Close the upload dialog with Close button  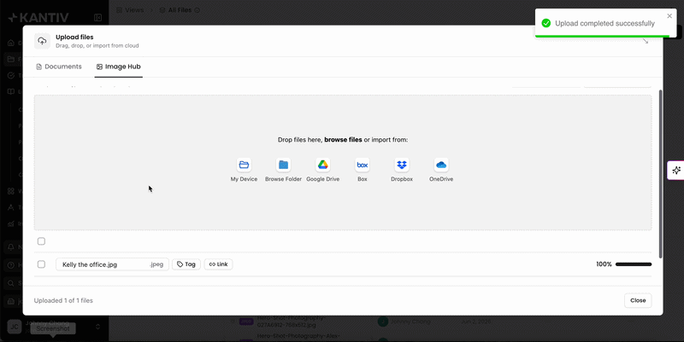click(638, 300)
